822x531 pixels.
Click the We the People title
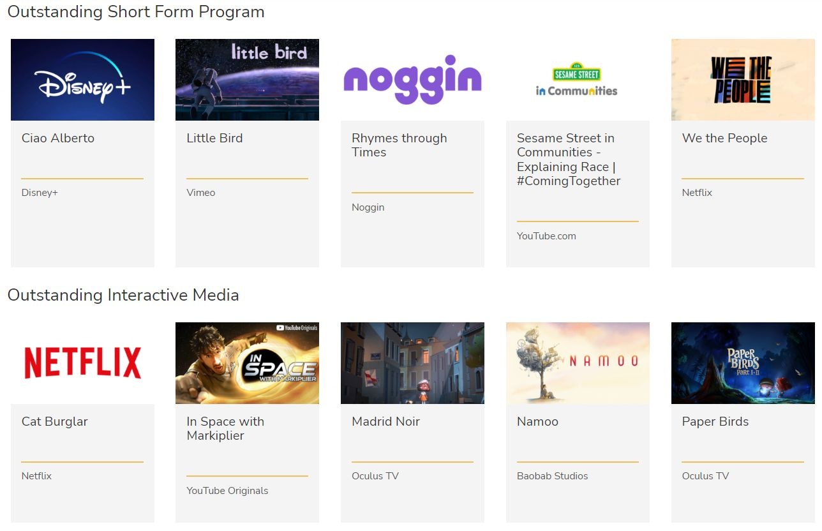pos(724,138)
